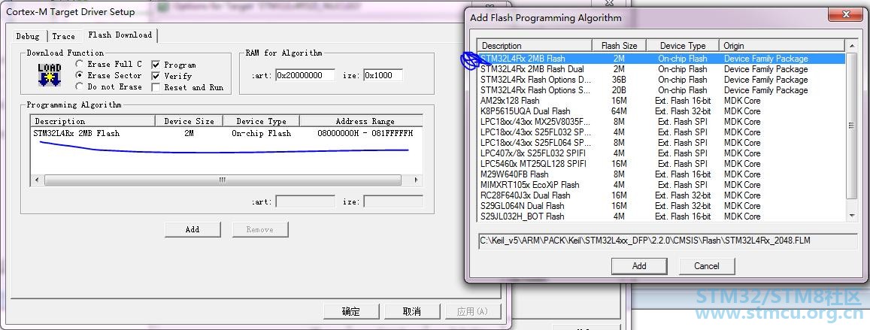Viewport: 870px width, 330px height.
Task: Select the LPC5460x MT25QL128 SPIFI row
Action: tap(662, 164)
